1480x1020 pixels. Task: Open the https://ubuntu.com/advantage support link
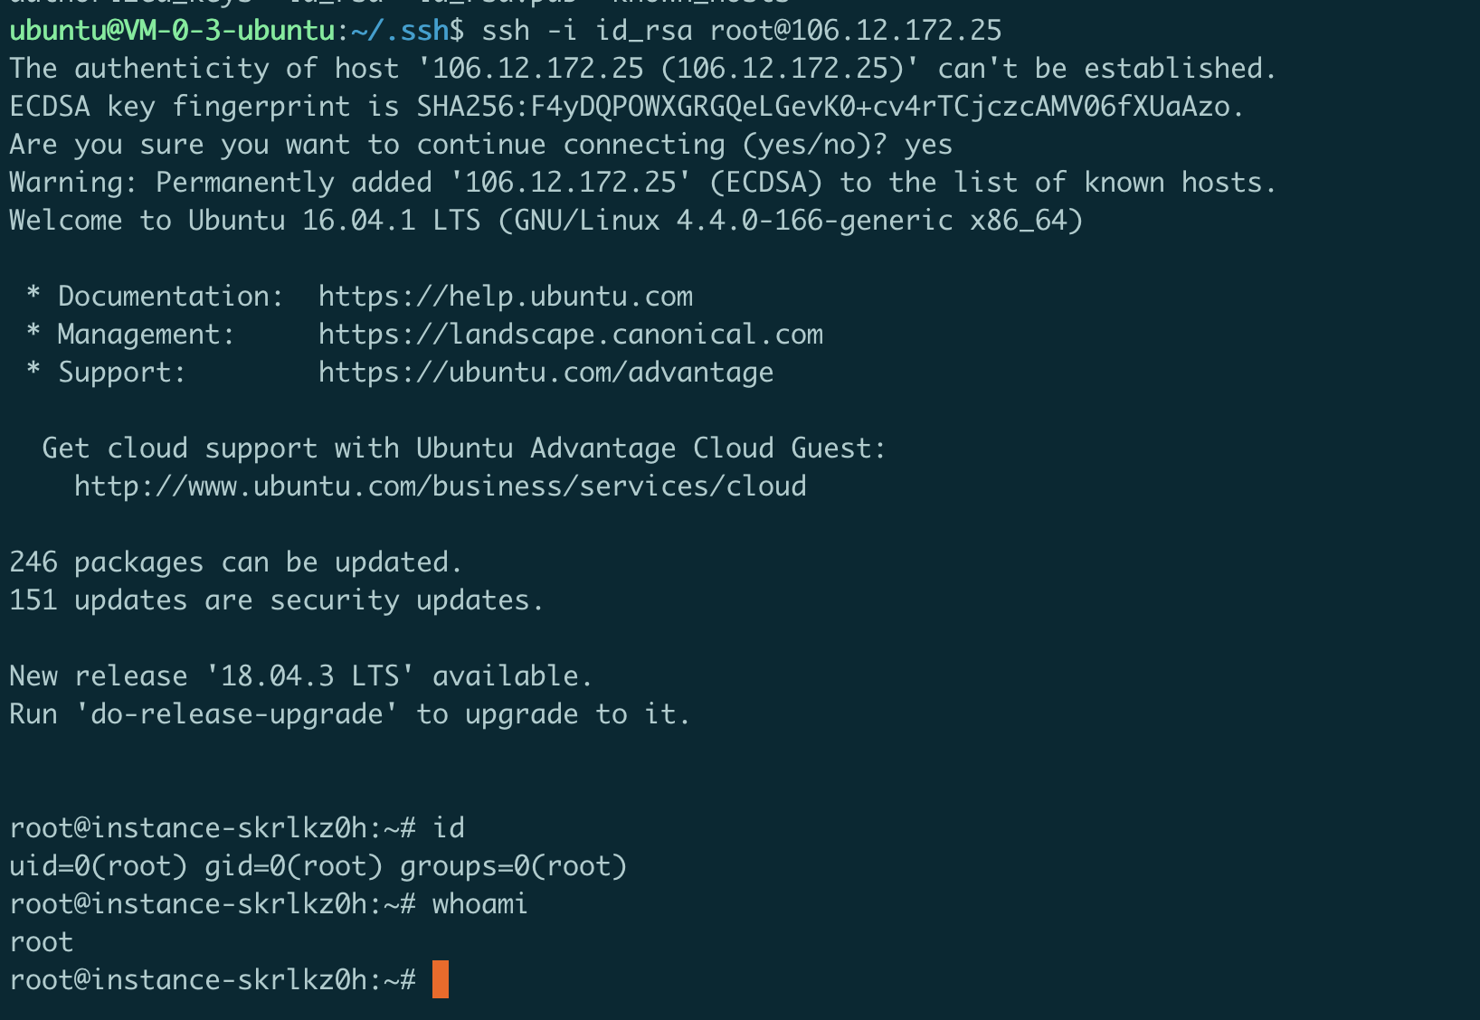[x=546, y=373]
